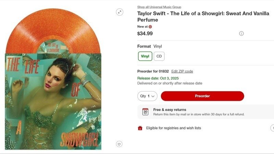Click Eligible for registries and wish lists
The image size is (274, 154).
[174, 128]
